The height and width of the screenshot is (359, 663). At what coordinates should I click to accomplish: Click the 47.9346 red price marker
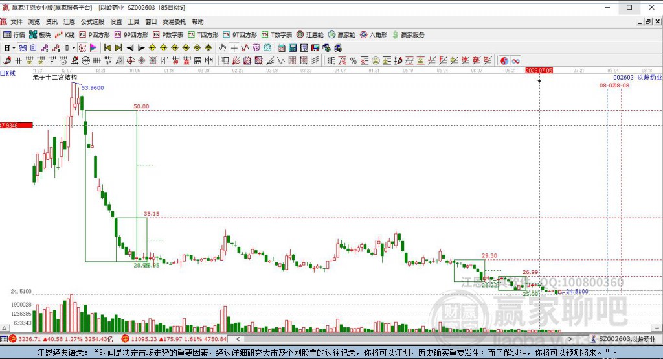point(16,125)
